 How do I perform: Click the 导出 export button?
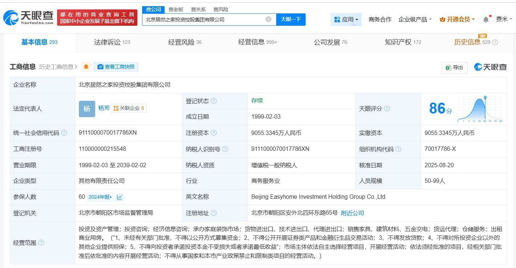(454, 67)
